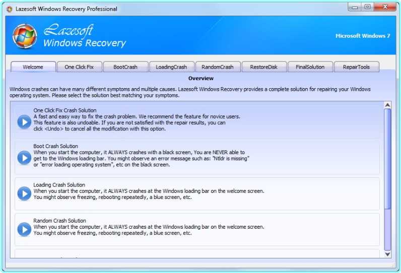Switch to the RestoreDisk tab
This screenshot has width=401, height=273.
(x=264, y=67)
